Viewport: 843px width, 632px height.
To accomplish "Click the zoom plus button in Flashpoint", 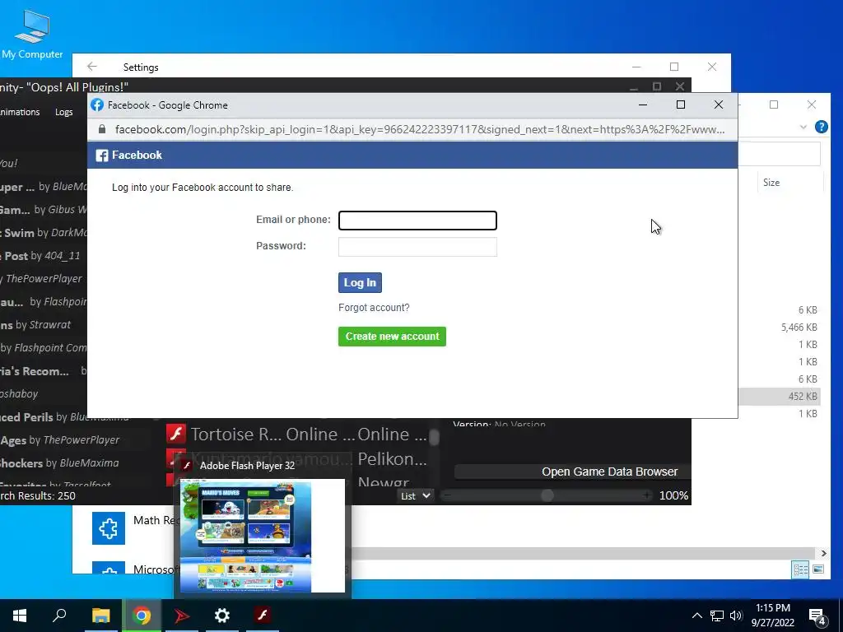I will (x=646, y=495).
